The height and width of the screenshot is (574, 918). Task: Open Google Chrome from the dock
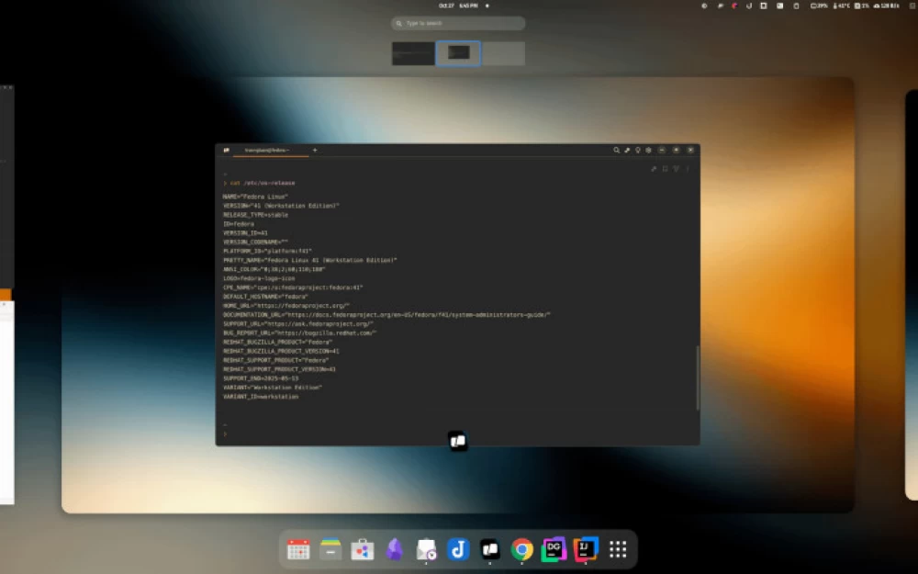click(x=521, y=549)
